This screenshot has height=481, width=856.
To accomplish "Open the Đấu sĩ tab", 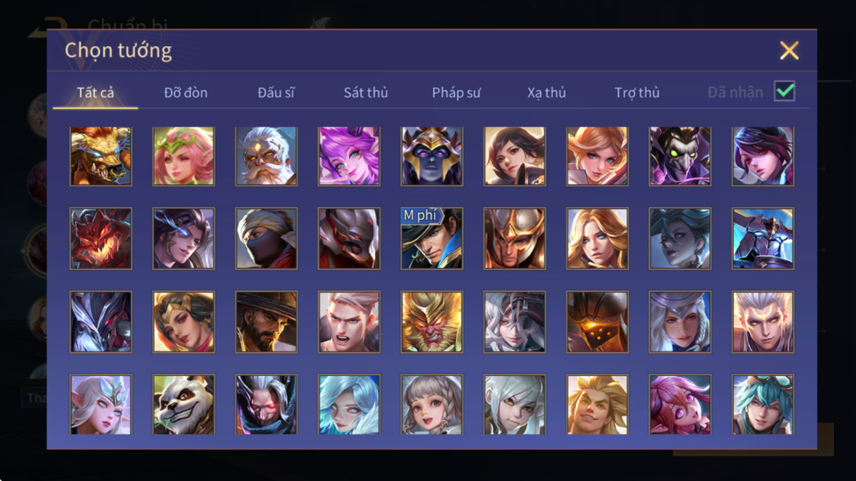I will [x=276, y=93].
